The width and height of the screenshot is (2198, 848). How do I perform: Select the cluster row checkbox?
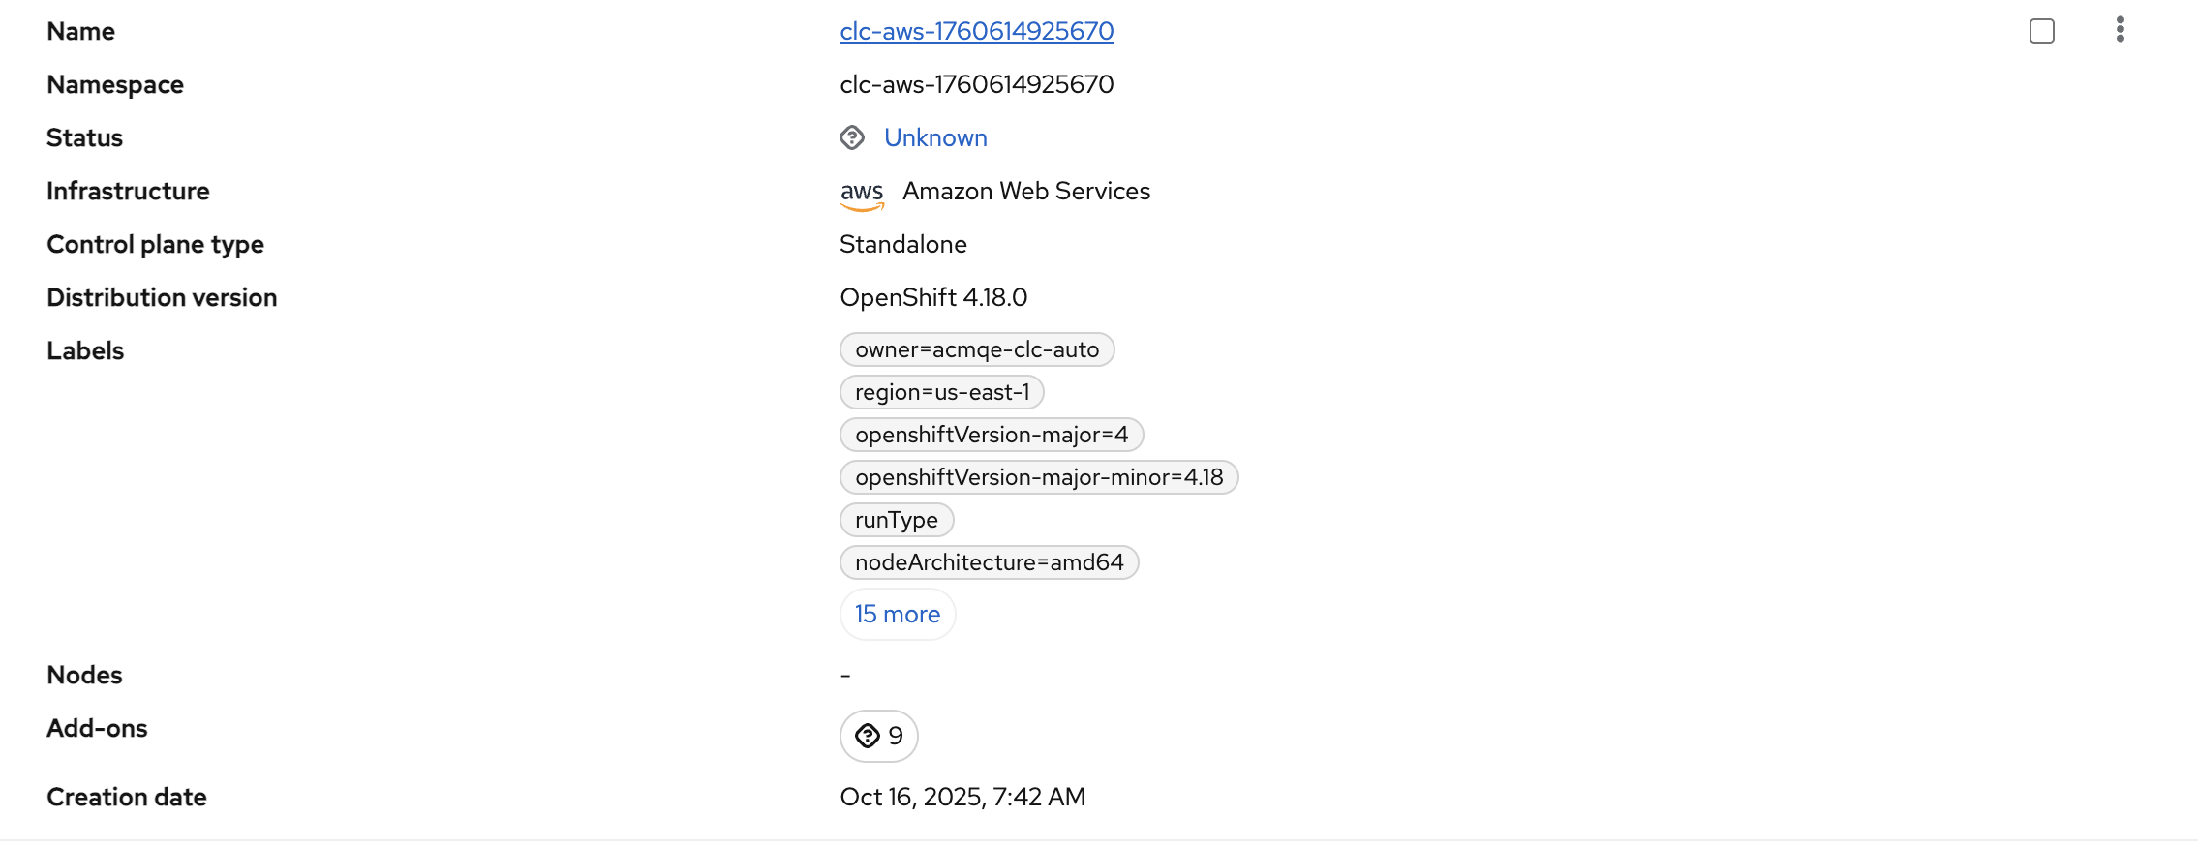click(2041, 31)
